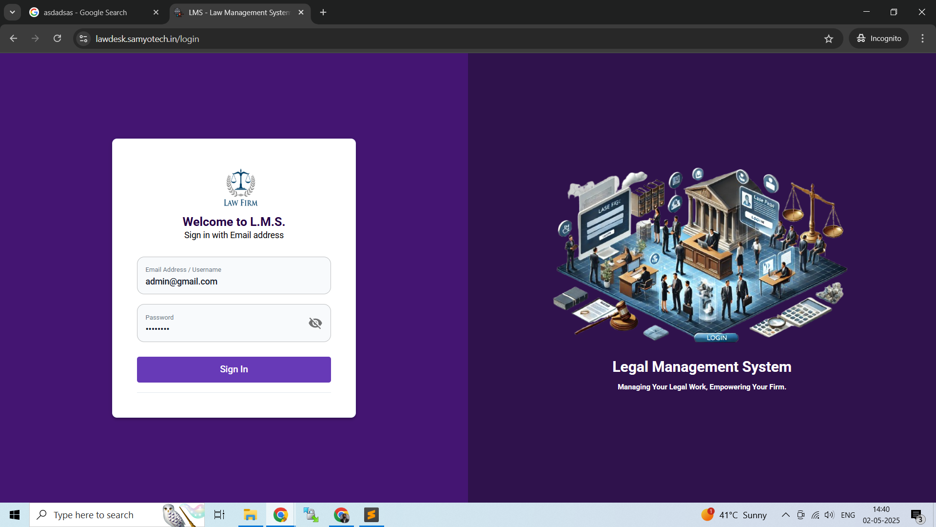Launch Sublime Text from the taskbar
The width and height of the screenshot is (936, 527).
[371, 514]
